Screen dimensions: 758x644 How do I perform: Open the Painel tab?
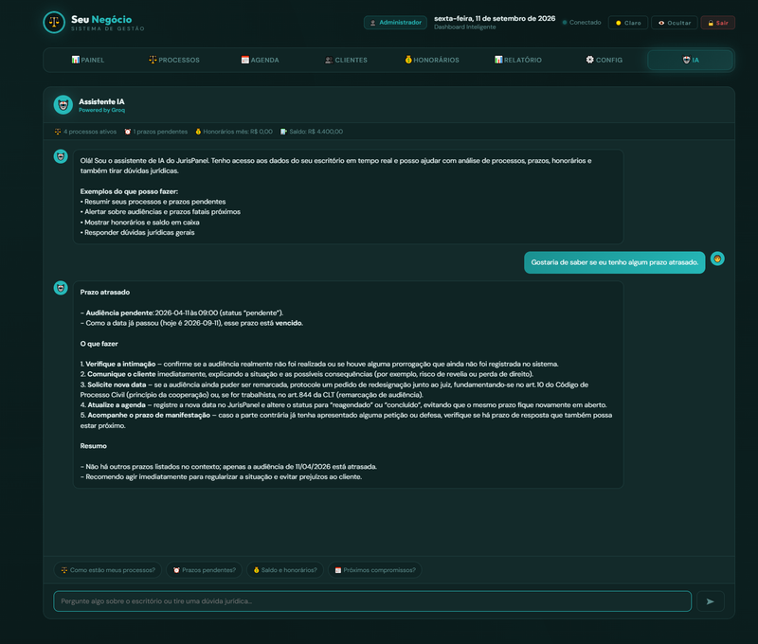pos(88,60)
